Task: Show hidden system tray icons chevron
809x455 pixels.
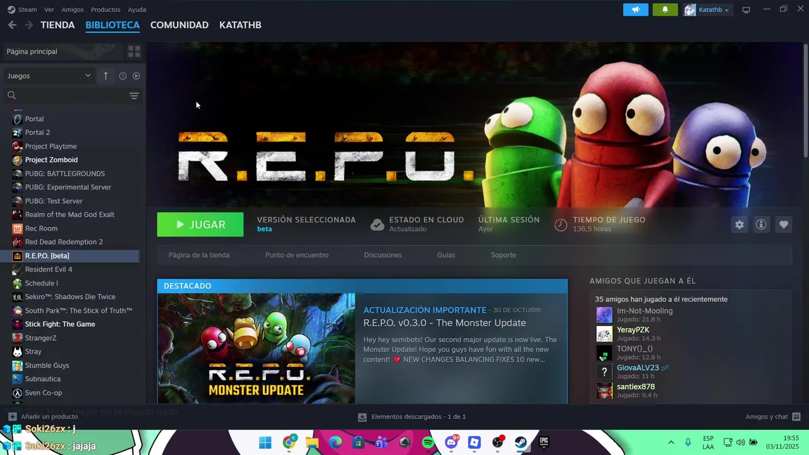Action: pos(671,442)
